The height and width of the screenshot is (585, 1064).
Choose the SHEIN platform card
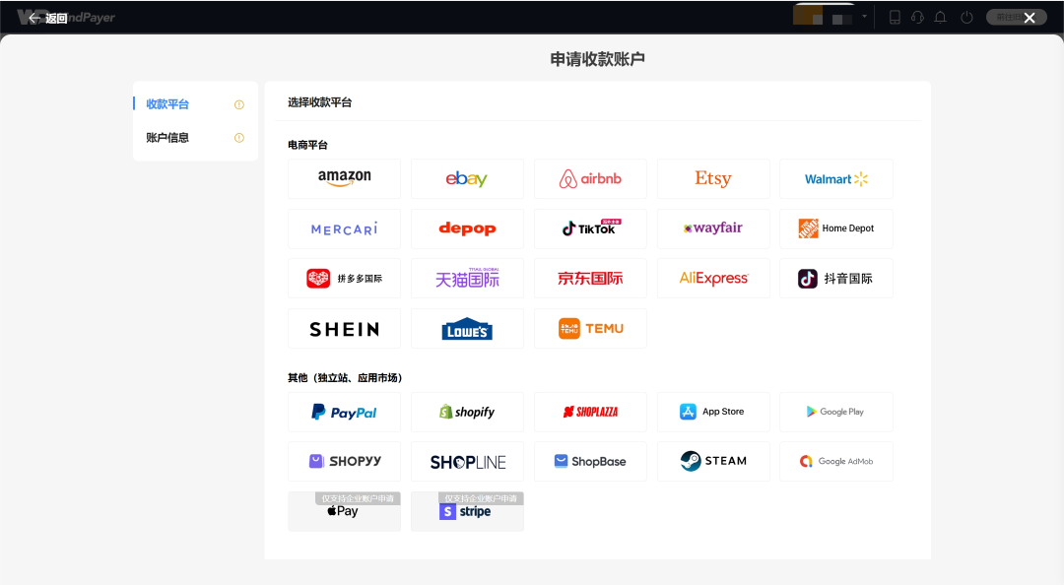point(344,329)
